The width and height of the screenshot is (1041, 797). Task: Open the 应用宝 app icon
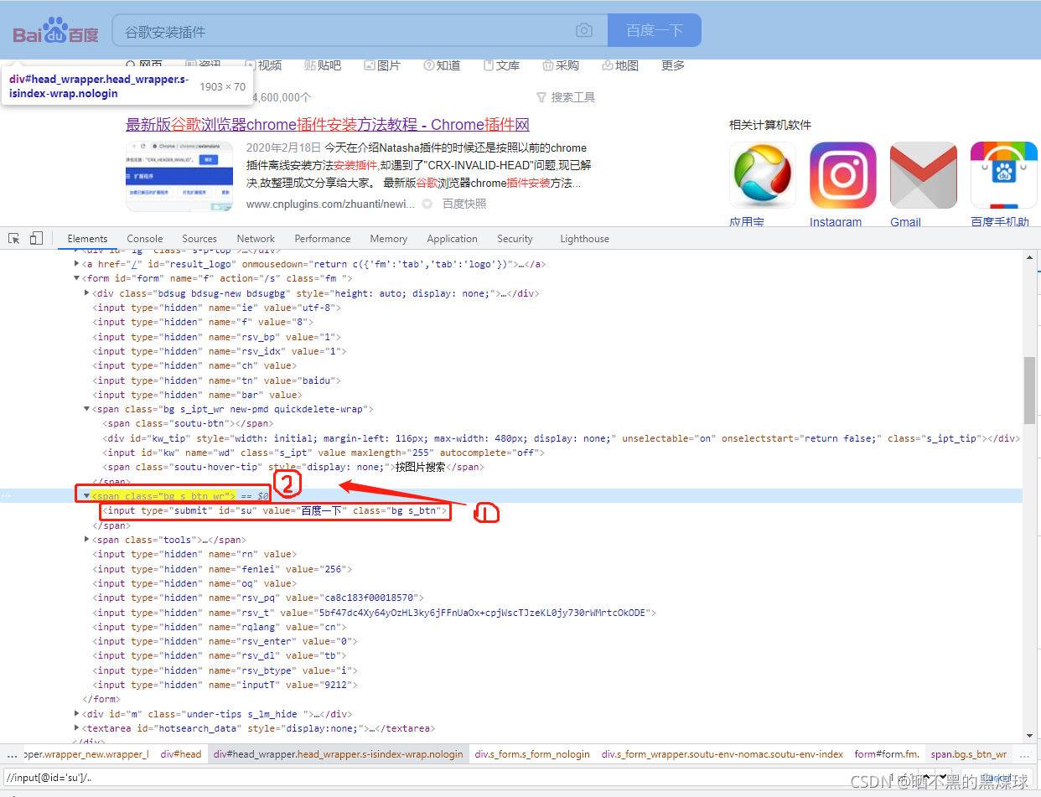[x=763, y=174]
